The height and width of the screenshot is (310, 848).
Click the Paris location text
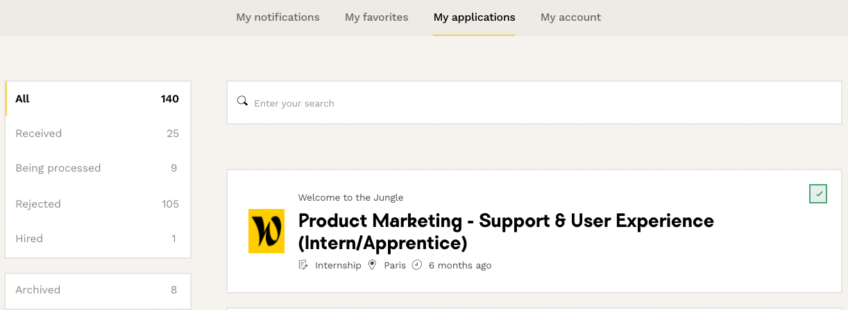coord(395,265)
